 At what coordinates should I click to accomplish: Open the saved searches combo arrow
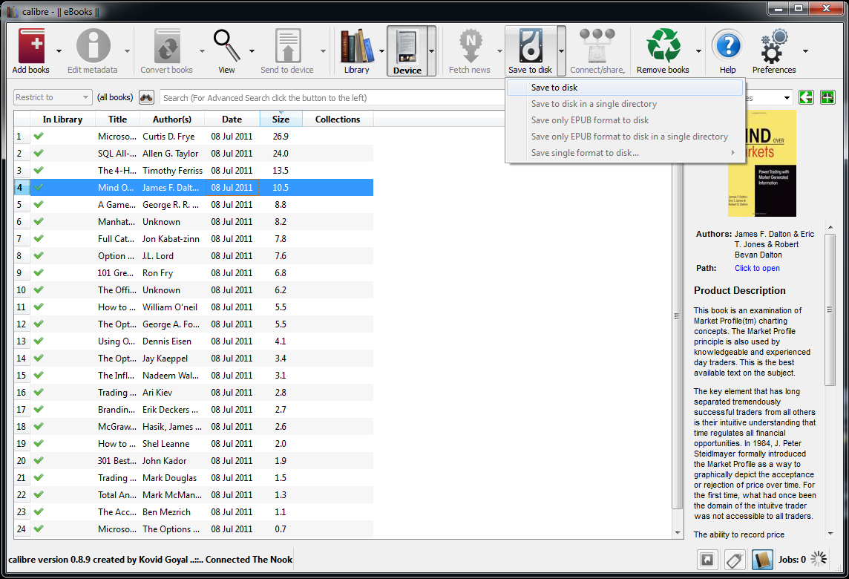click(x=786, y=97)
